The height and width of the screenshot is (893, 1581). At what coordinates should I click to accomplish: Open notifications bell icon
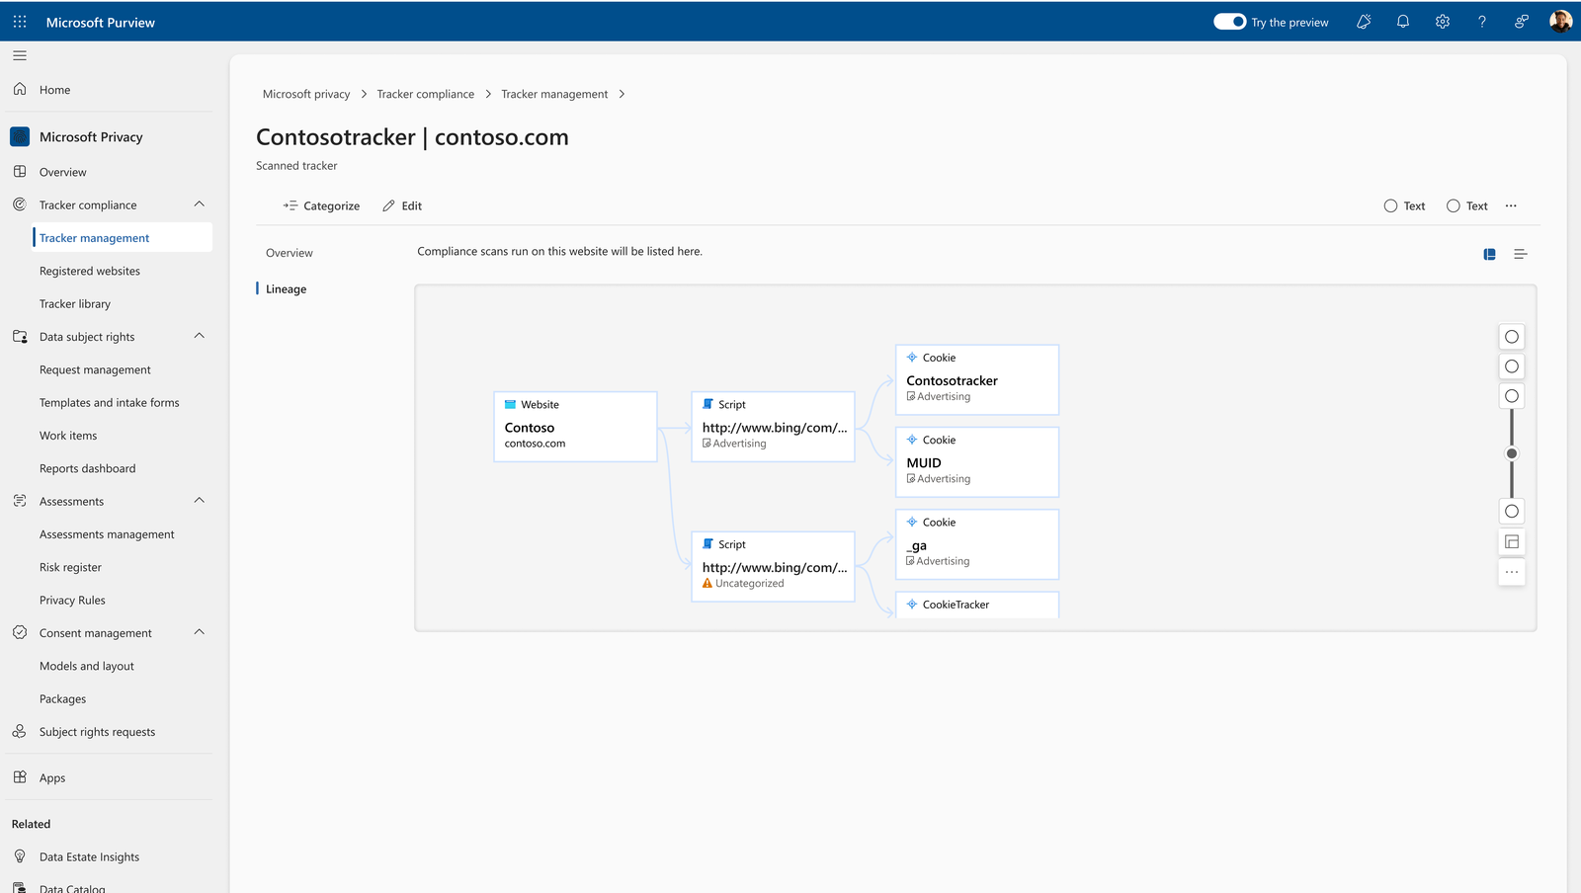(1403, 22)
